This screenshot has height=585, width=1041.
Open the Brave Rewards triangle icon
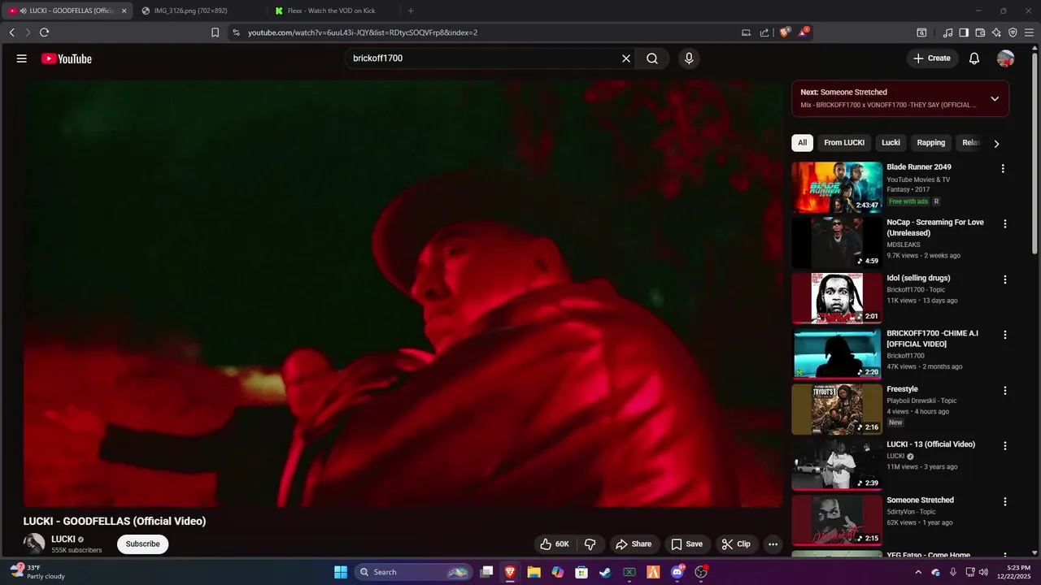coord(804,32)
